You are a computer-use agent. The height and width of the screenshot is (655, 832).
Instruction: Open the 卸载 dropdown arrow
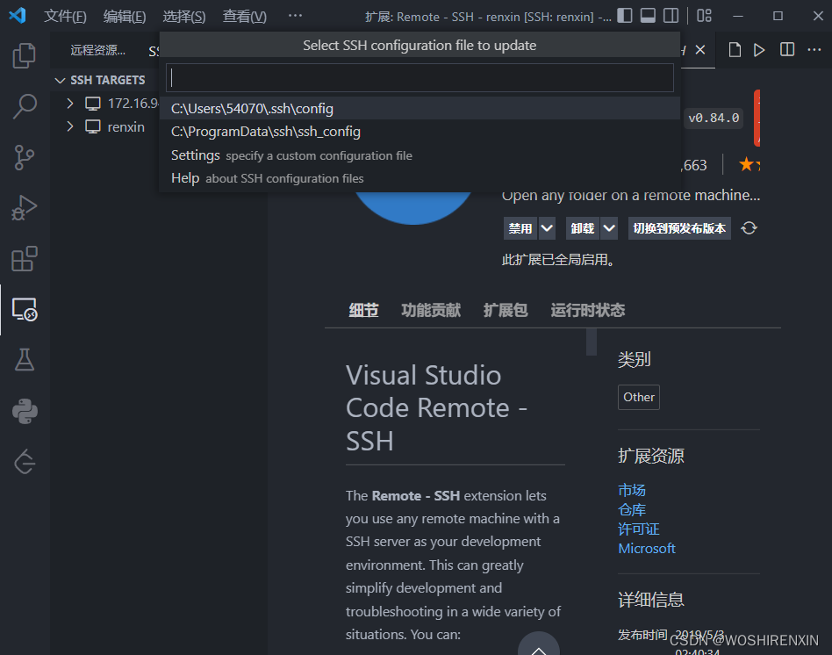click(610, 228)
